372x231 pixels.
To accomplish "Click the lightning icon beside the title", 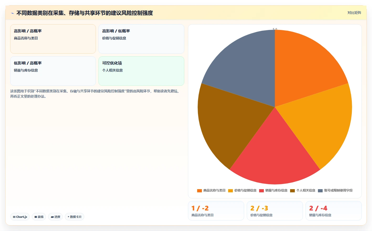I will coord(12,13).
